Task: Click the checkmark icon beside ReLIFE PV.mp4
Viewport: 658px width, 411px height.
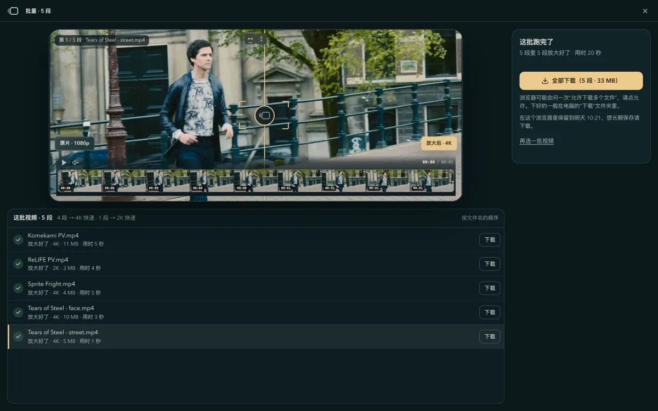Action: (18, 264)
